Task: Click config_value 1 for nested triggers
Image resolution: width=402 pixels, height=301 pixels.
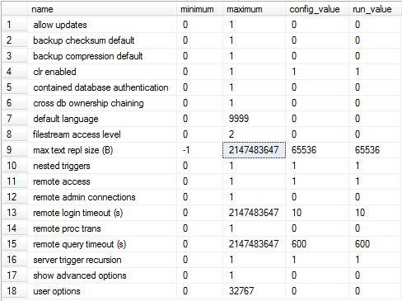Action: (x=317, y=166)
